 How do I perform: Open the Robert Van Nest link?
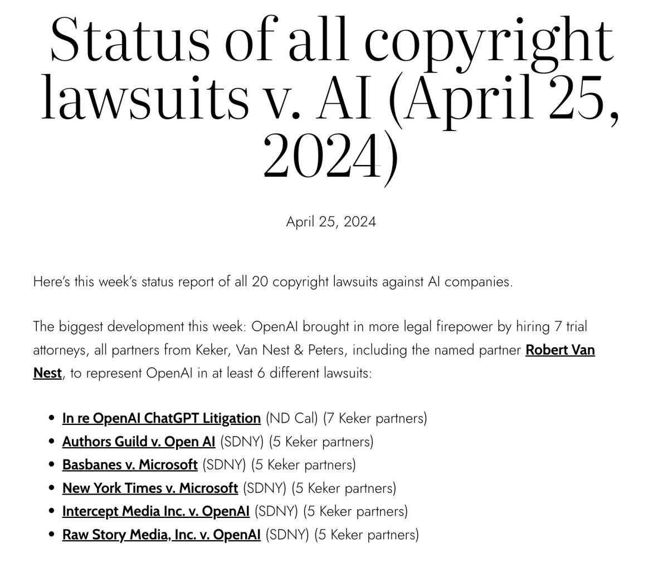(x=559, y=350)
